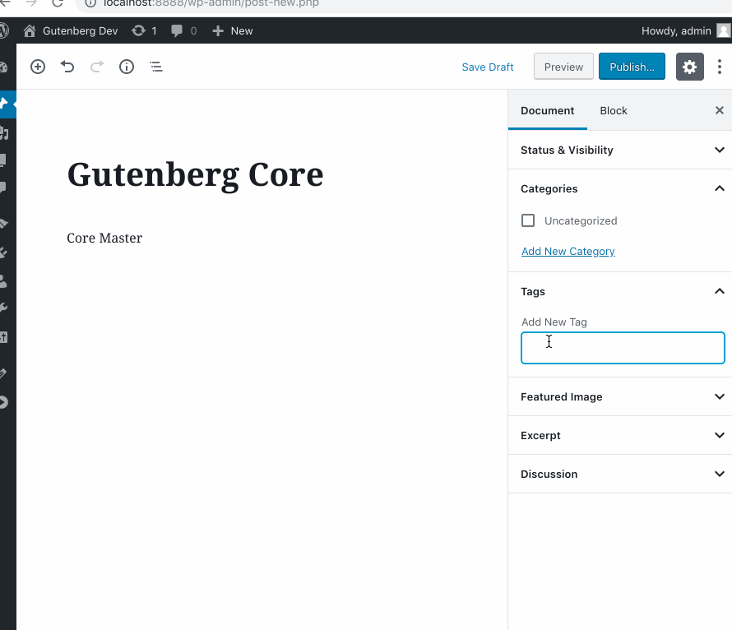Screen dimensions: 732x630
Task: Collapse the Tags panel
Action: pyautogui.click(x=619, y=291)
